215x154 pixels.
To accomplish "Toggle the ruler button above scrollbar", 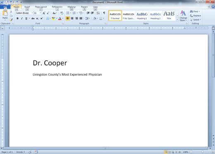I will pyautogui.click(x=213, y=28).
